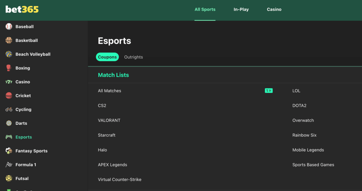Go to Cycling in the sidebar

point(23,109)
